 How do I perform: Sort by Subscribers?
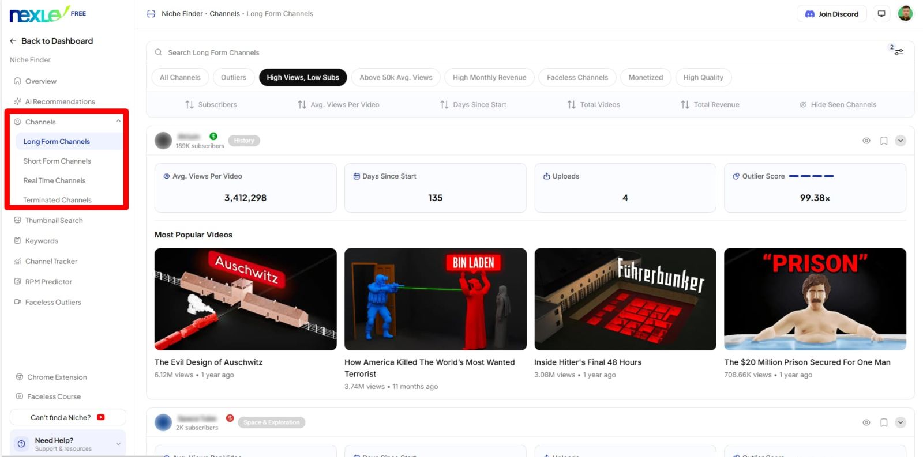(211, 105)
